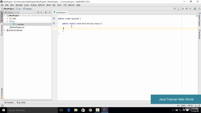Click the Search Everywhere magnifier icon
Viewport: 201px width, 113px height.
pyautogui.click(x=199, y=9)
